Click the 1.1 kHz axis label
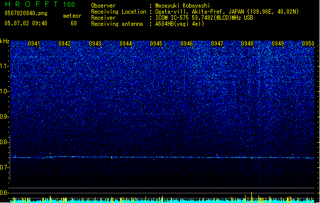The image size is (320, 203). (5, 66)
